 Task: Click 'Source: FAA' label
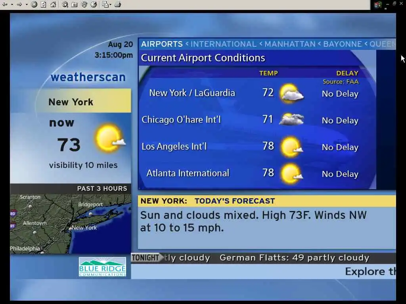pyautogui.click(x=341, y=82)
